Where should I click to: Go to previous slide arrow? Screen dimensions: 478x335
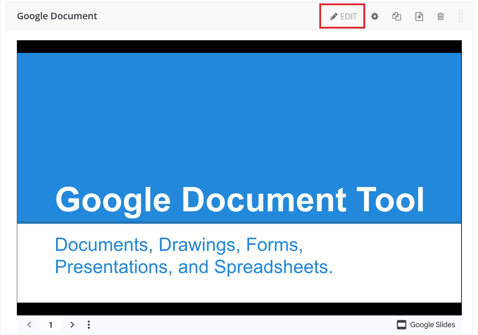(x=29, y=325)
